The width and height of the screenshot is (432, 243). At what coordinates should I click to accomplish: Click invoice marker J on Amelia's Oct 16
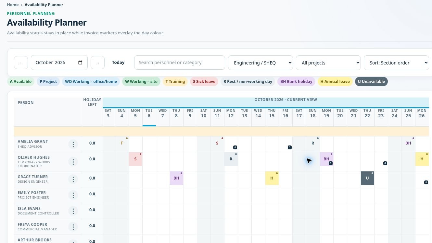click(290, 147)
